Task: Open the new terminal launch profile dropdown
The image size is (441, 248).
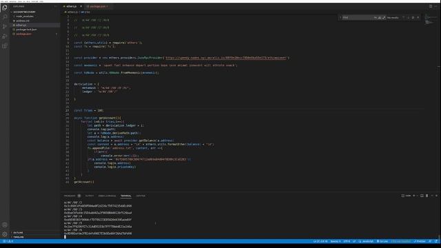Action: point(417,196)
